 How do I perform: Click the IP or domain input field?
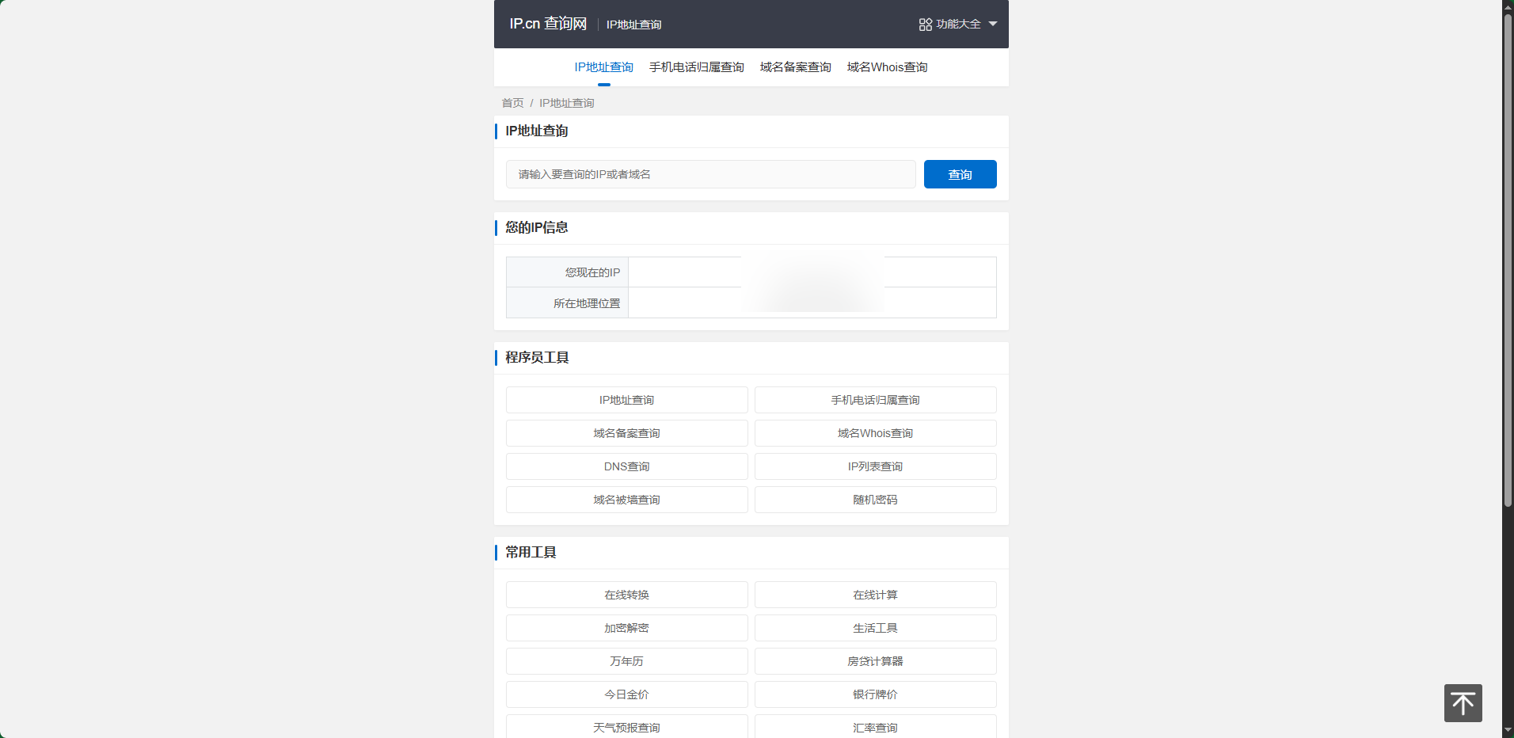pyautogui.click(x=710, y=174)
